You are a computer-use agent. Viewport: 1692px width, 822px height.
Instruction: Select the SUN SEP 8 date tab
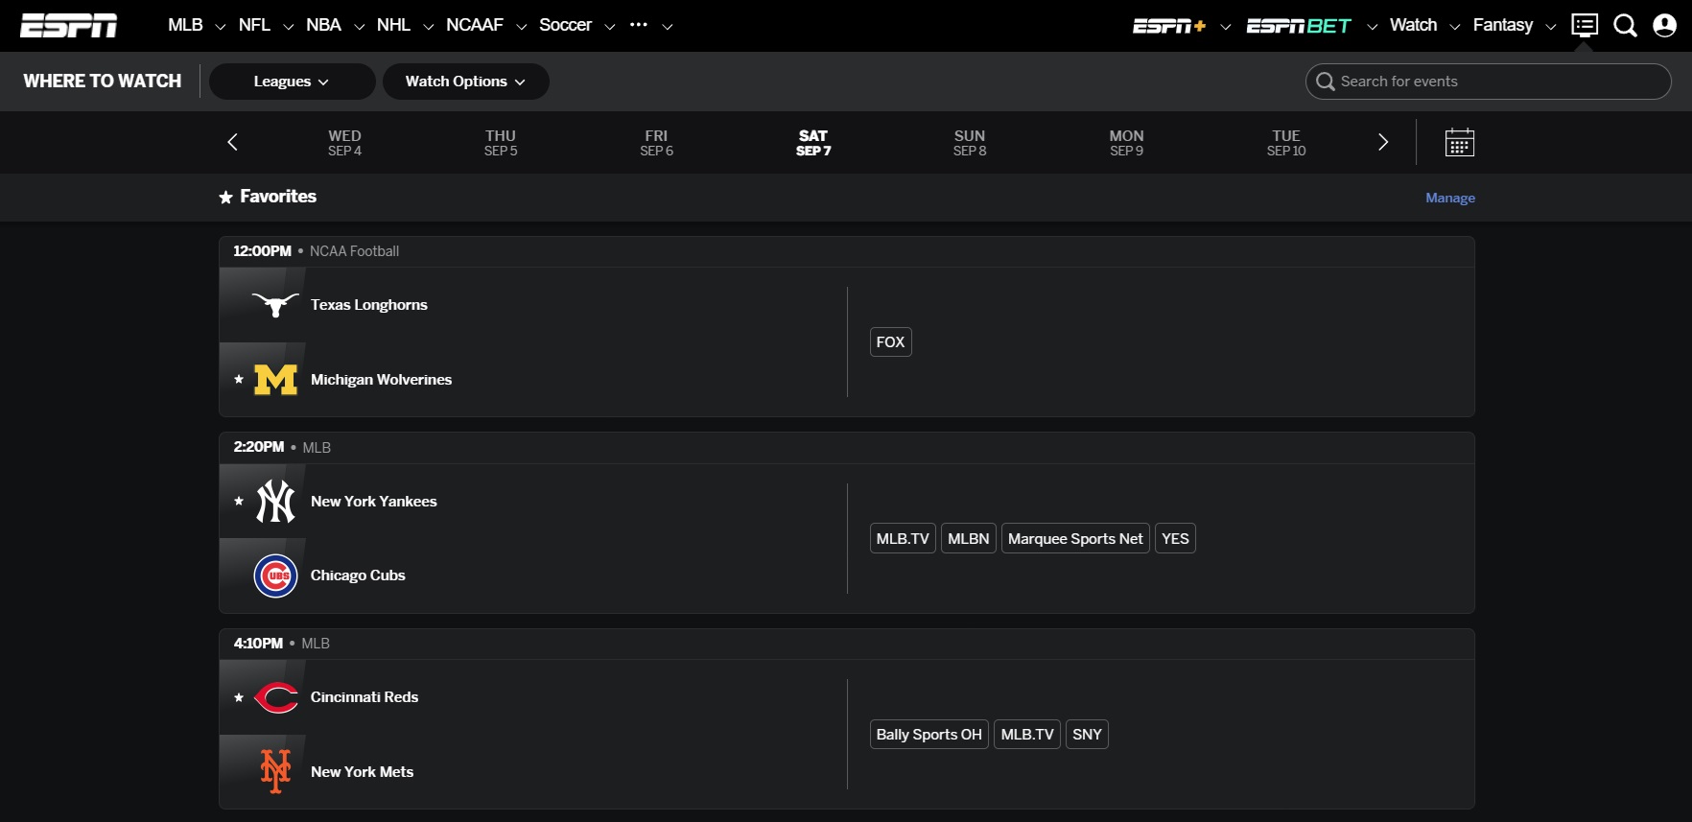970,143
